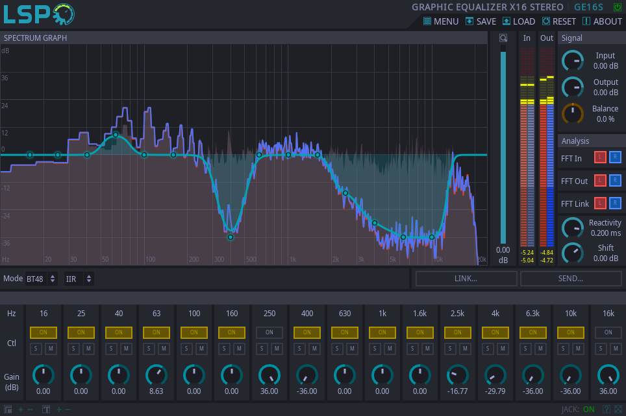Click the LINK... button
Image resolution: width=626 pixels, height=416 pixels.
coord(466,279)
